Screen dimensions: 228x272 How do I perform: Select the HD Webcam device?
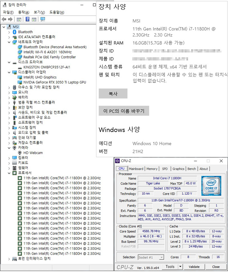tap(33, 153)
